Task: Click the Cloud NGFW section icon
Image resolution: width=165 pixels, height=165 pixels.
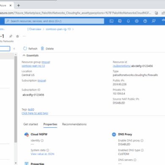Action: click(27, 135)
